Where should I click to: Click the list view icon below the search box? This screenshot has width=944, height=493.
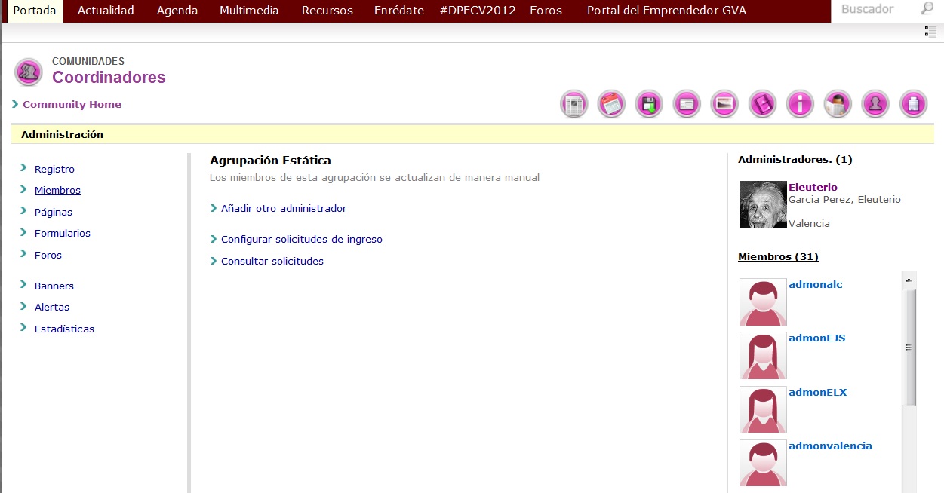[x=930, y=31]
